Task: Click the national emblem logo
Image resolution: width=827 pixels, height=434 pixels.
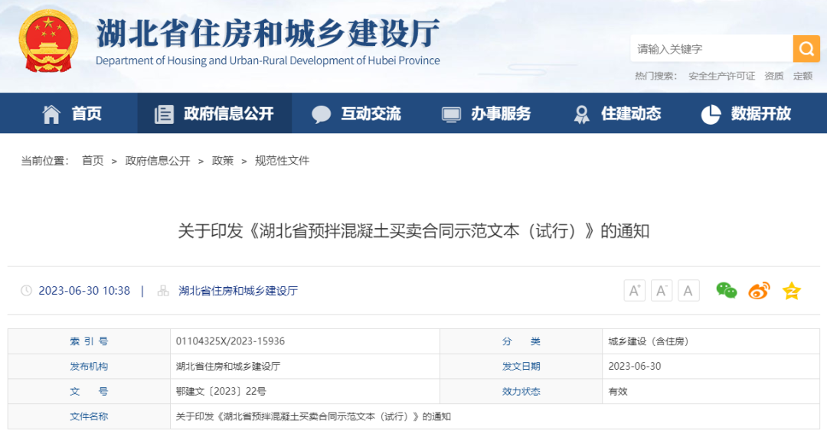Action: click(48, 42)
